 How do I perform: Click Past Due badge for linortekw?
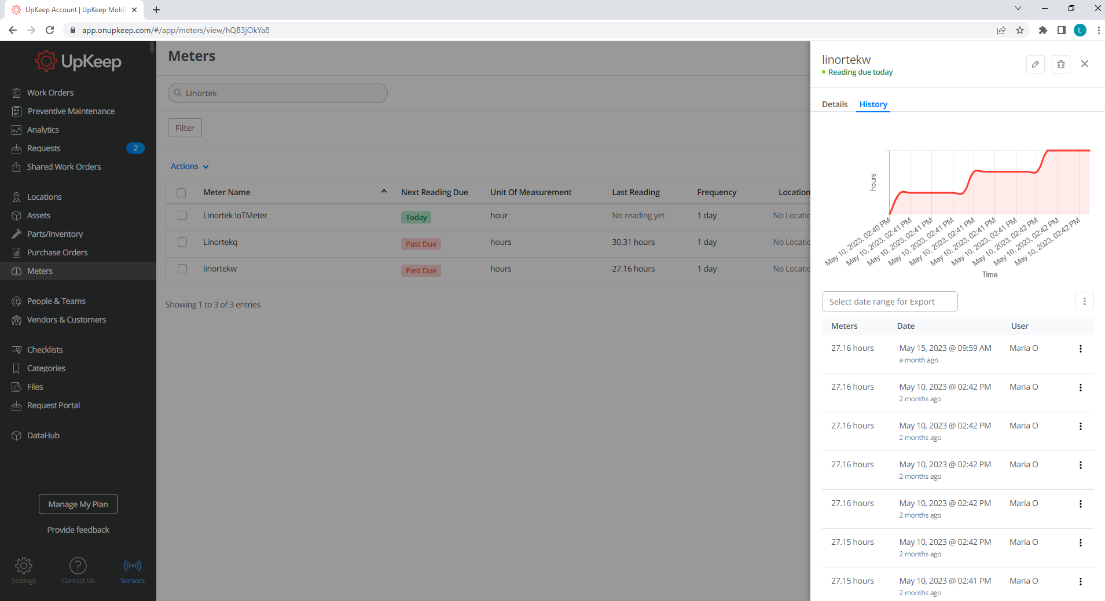click(421, 270)
